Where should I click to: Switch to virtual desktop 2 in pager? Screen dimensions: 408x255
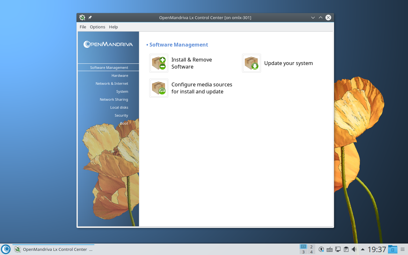coord(311,247)
